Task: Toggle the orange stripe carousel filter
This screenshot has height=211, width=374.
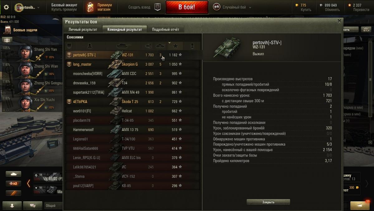Action: [13, 193]
